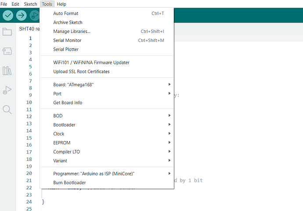Expand the Port submenu

click(107, 94)
